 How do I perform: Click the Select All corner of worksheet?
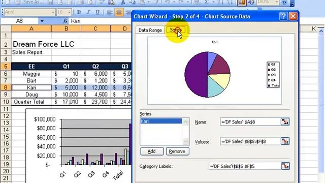6,28
